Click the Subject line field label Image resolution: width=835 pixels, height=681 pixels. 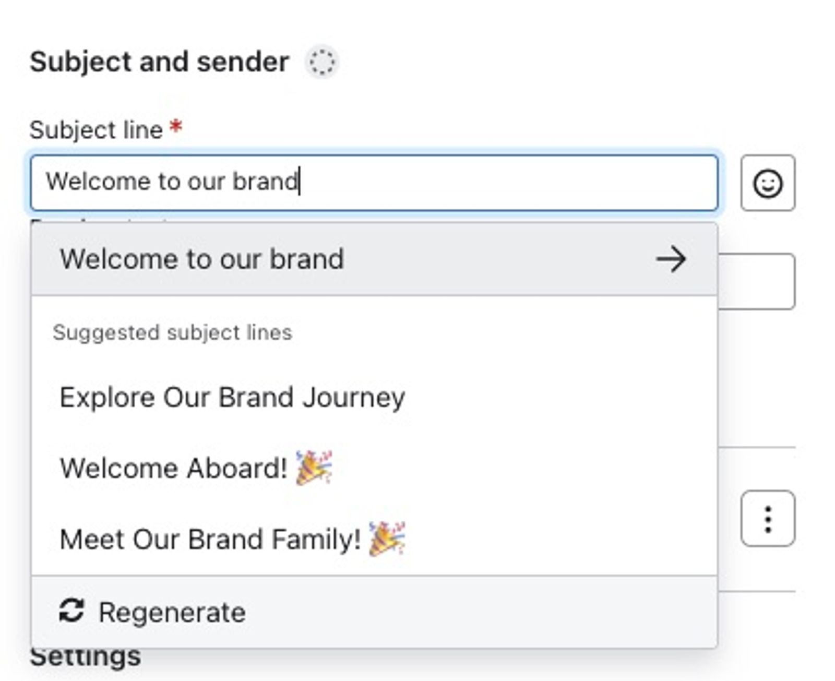96,129
